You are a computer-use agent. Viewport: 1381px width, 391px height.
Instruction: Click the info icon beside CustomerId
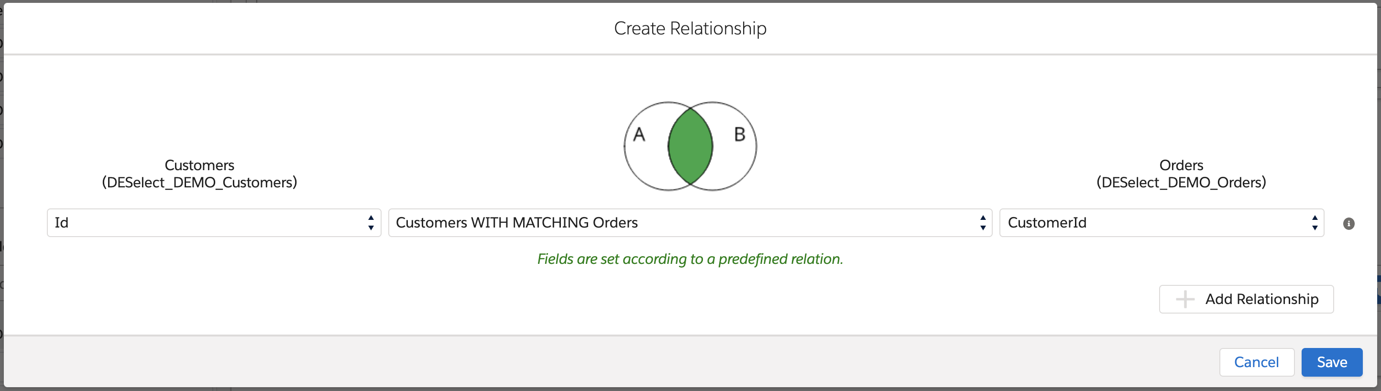[x=1348, y=223]
